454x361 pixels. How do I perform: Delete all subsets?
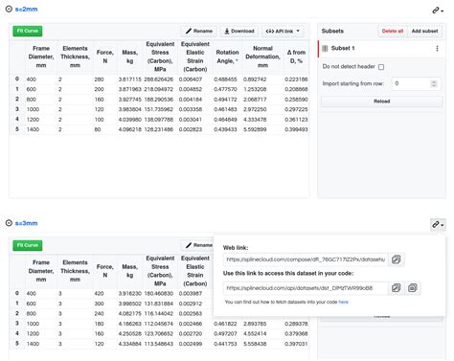click(393, 31)
